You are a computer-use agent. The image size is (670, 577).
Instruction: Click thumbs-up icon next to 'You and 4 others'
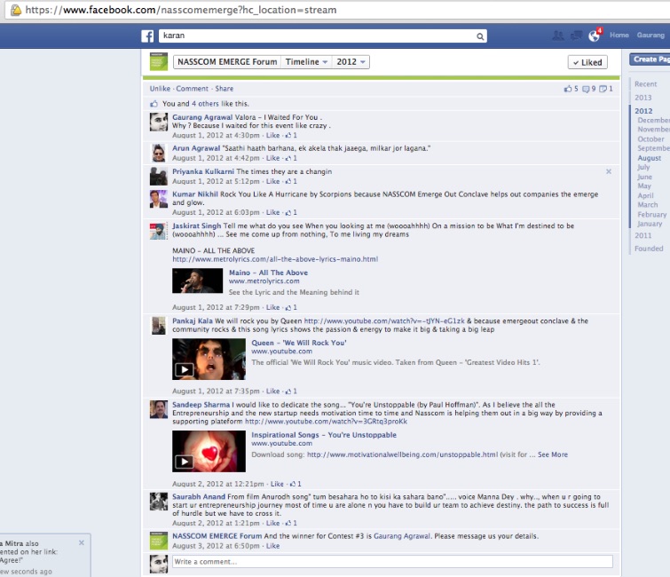click(x=154, y=104)
